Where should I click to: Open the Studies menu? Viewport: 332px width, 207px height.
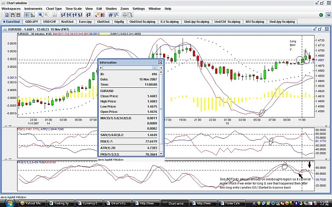pos(111,8)
